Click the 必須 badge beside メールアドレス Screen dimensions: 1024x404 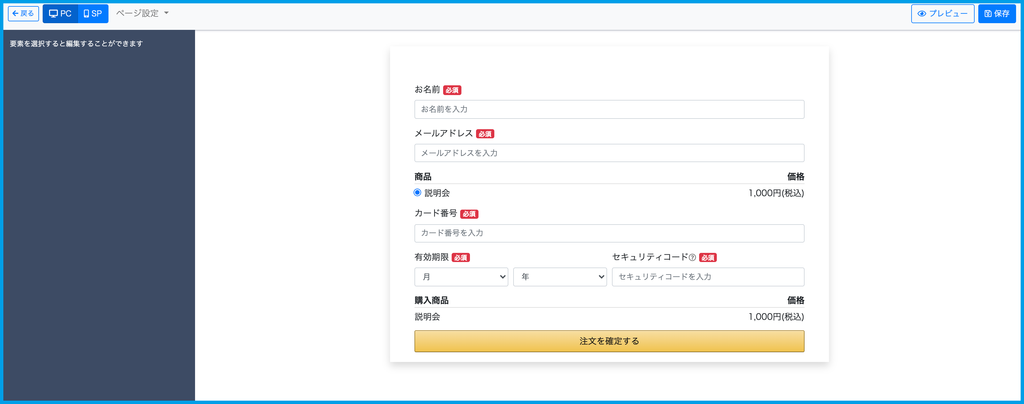point(485,134)
